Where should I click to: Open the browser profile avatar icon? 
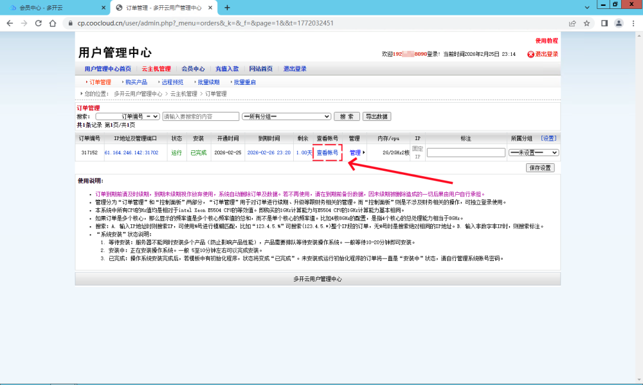(619, 23)
